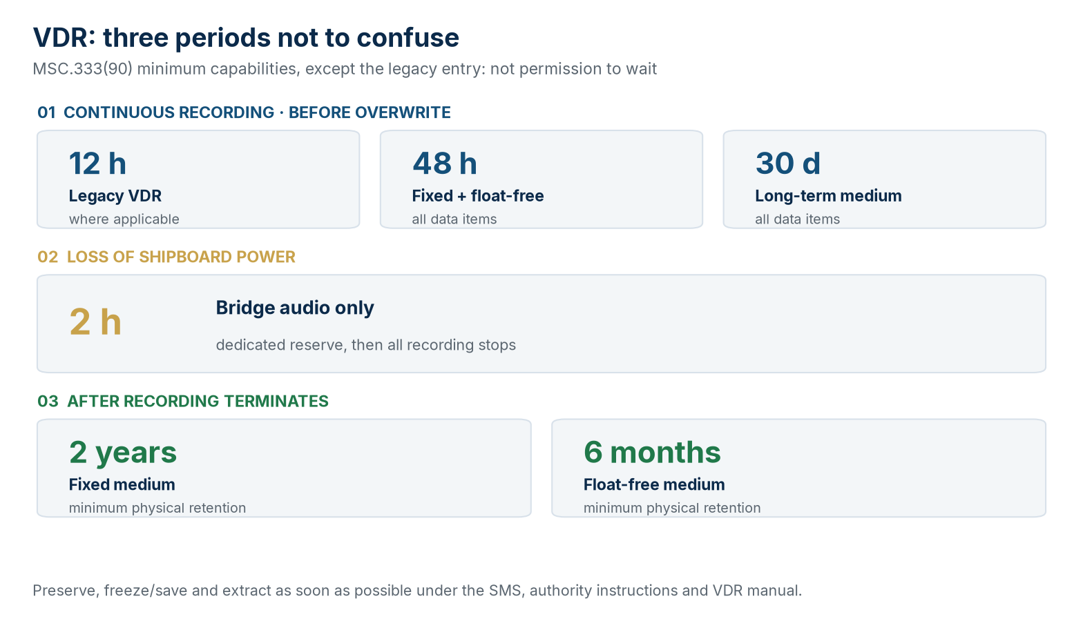The image size is (1083, 621).
Task: Click the 'Bridge audio only' label
Action: (295, 308)
